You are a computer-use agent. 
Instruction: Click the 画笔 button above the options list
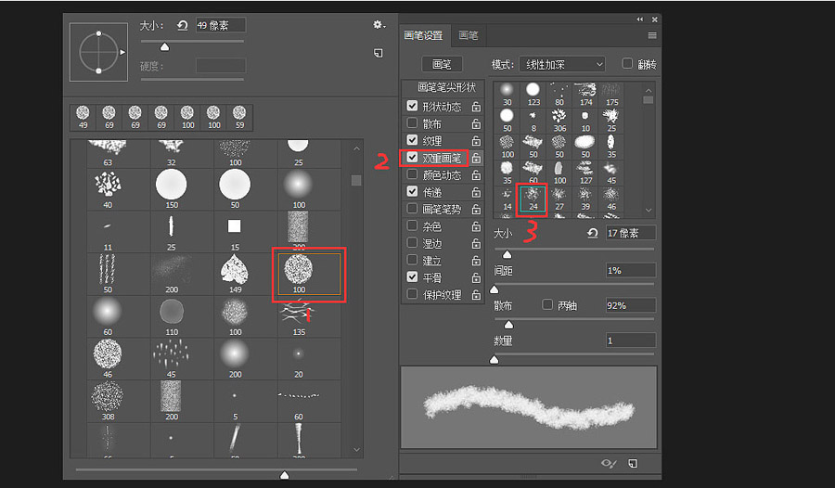pyautogui.click(x=442, y=64)
